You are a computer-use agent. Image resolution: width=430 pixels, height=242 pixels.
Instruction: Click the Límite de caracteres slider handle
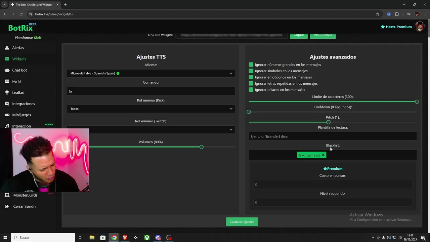tap(417, 102)
